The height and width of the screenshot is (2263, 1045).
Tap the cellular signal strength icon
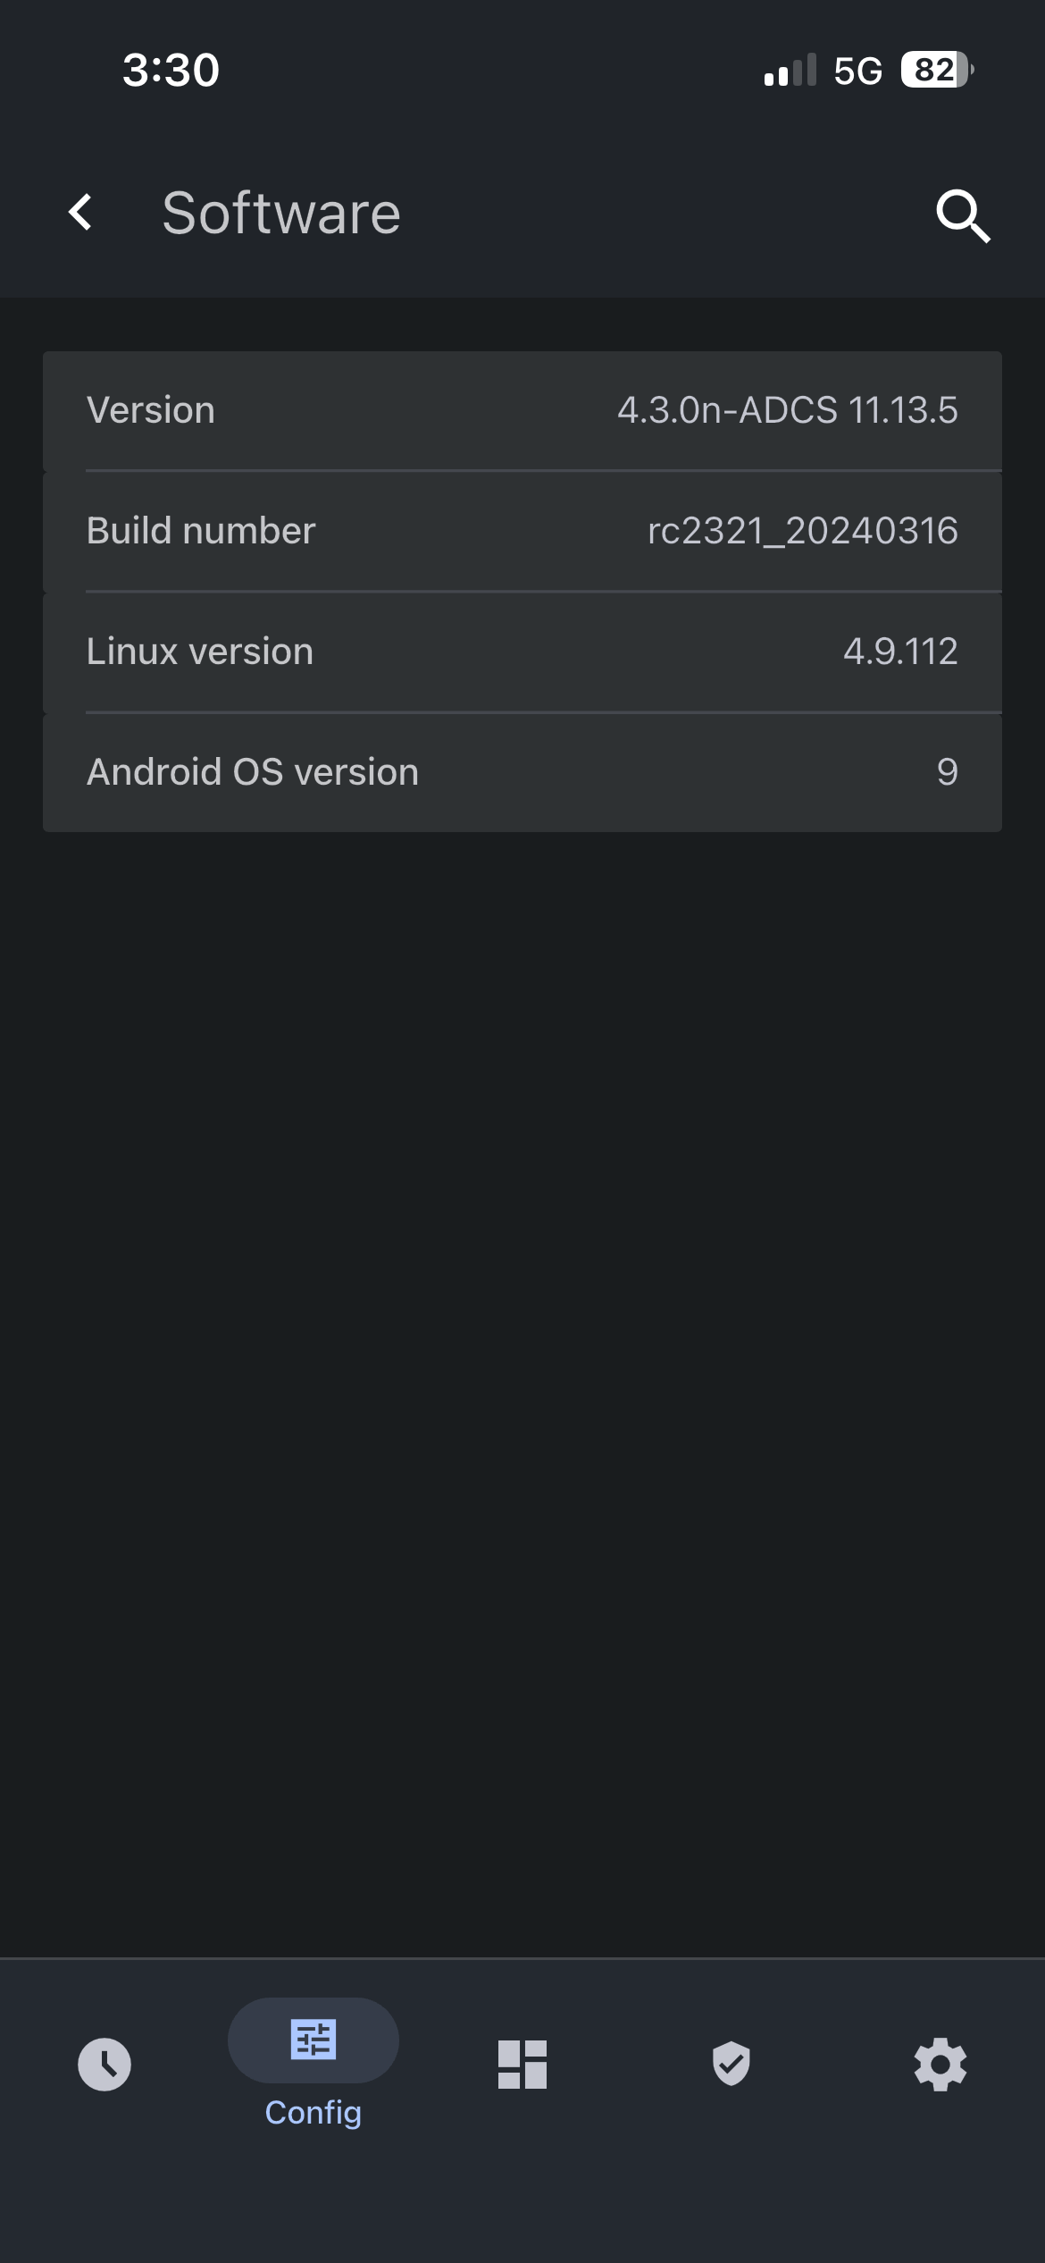coord(790,70)
